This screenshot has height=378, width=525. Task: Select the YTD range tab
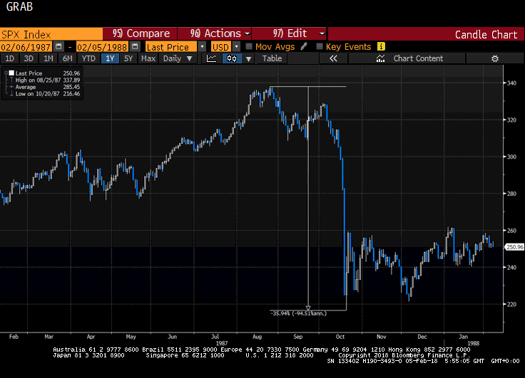coord(88,58)
